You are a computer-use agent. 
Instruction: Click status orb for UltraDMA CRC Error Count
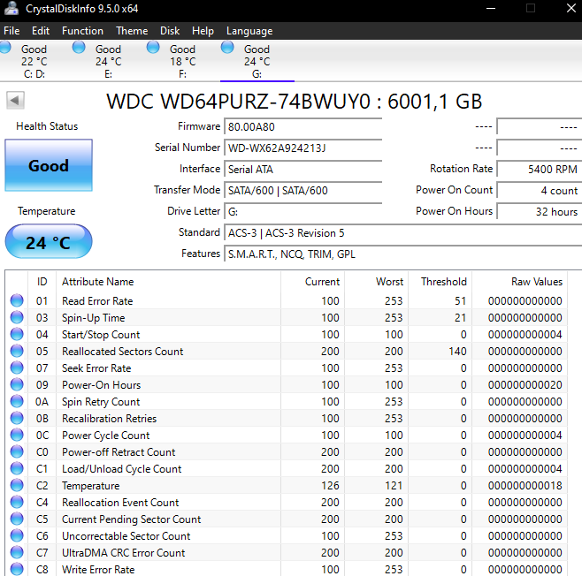click(17, 553)
